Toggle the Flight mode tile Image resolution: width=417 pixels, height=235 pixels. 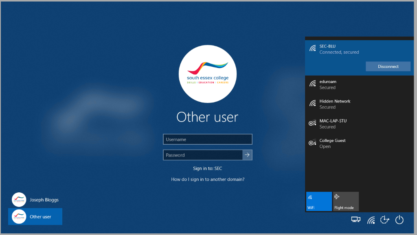pyautogui.click(x=346, y=201)
